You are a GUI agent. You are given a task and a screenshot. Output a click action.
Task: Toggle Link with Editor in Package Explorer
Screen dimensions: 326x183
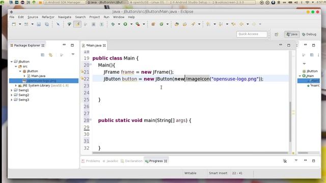click(x=50, y=55)
